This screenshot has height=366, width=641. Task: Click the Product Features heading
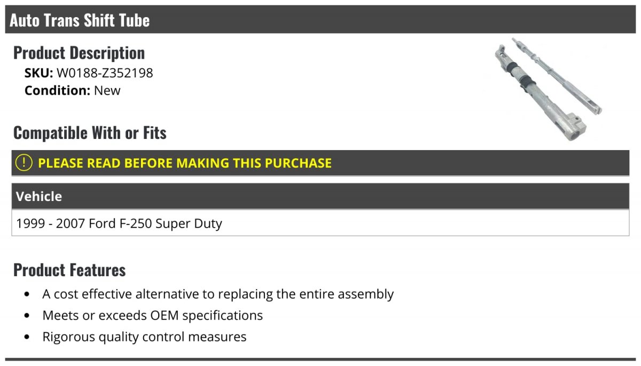tap(69, 270)
